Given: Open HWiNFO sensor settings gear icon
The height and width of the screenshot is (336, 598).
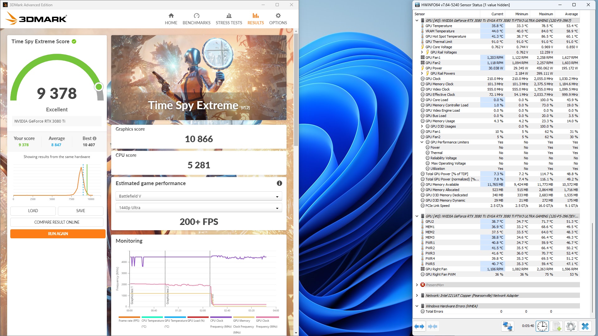Looking at the screenshot, I should tap(571, 326).
